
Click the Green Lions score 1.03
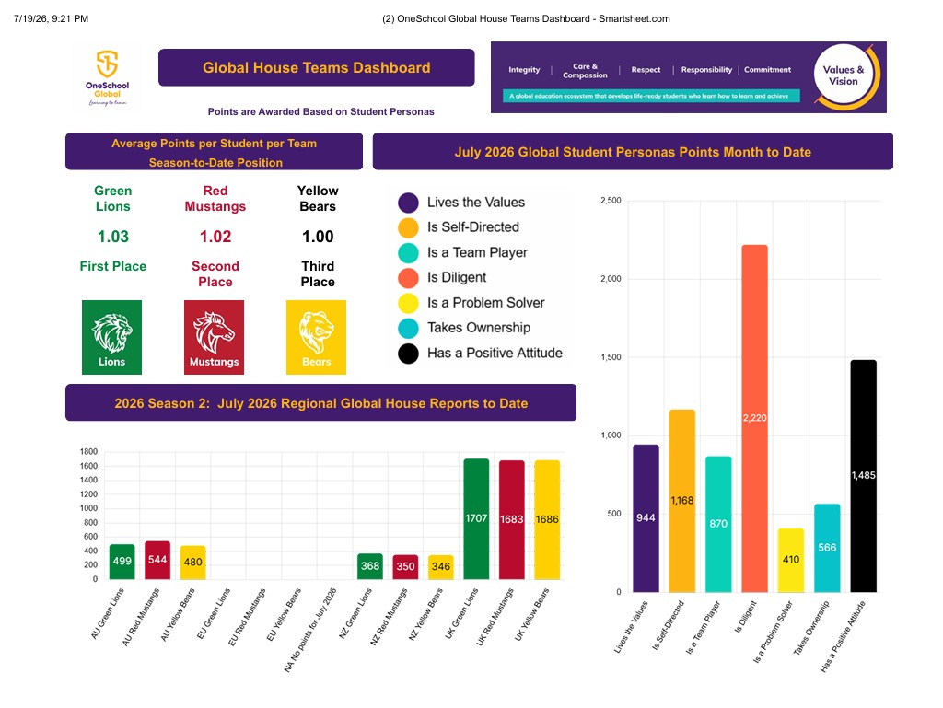(x=113, y=237)
